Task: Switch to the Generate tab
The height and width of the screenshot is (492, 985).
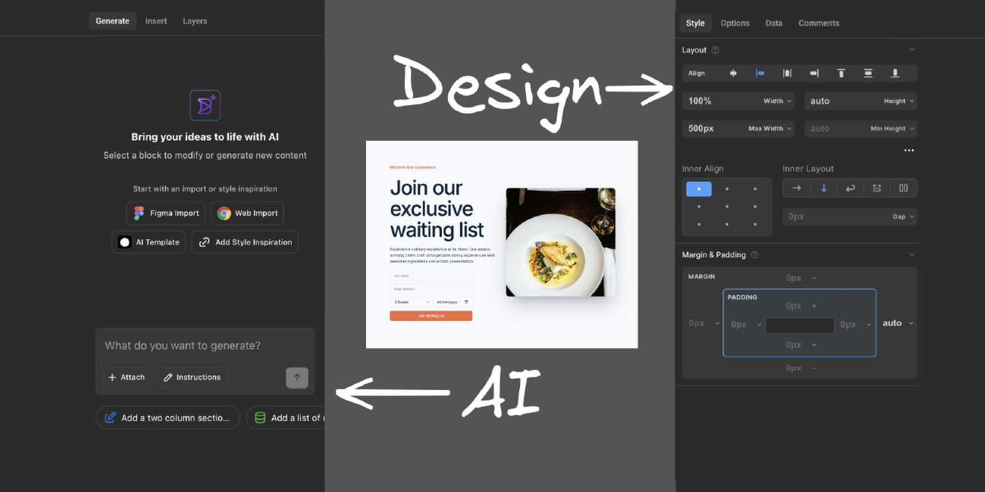Action: coord(113,21)
